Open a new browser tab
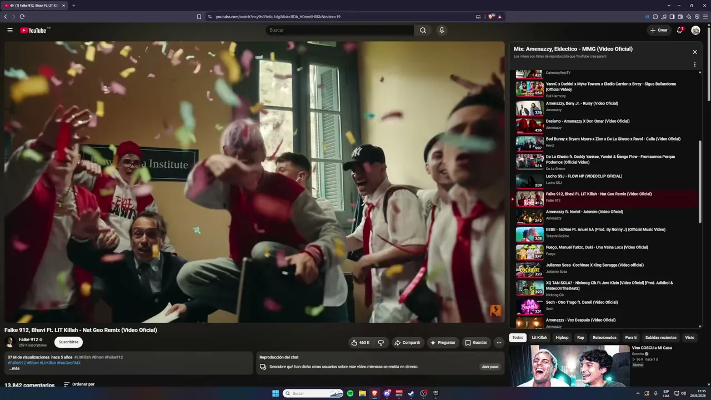The width and height of the screenshot is (711, 400). 73,6
